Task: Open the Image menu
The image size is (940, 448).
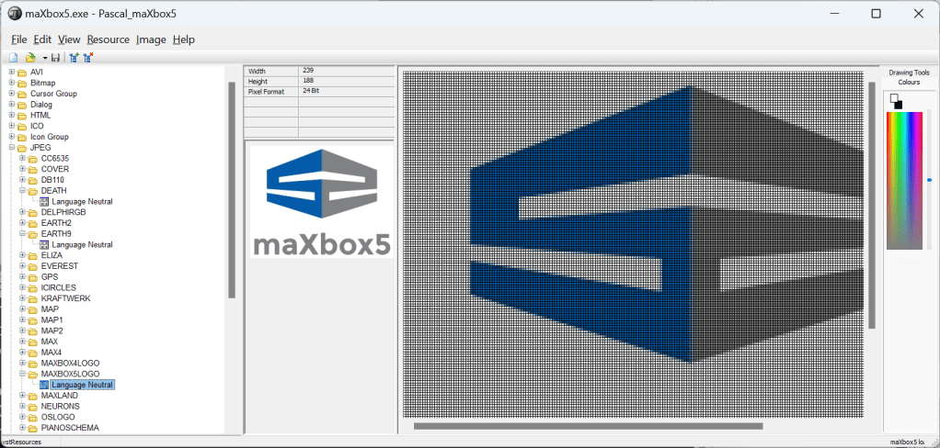Action: (x=151, y=39)
